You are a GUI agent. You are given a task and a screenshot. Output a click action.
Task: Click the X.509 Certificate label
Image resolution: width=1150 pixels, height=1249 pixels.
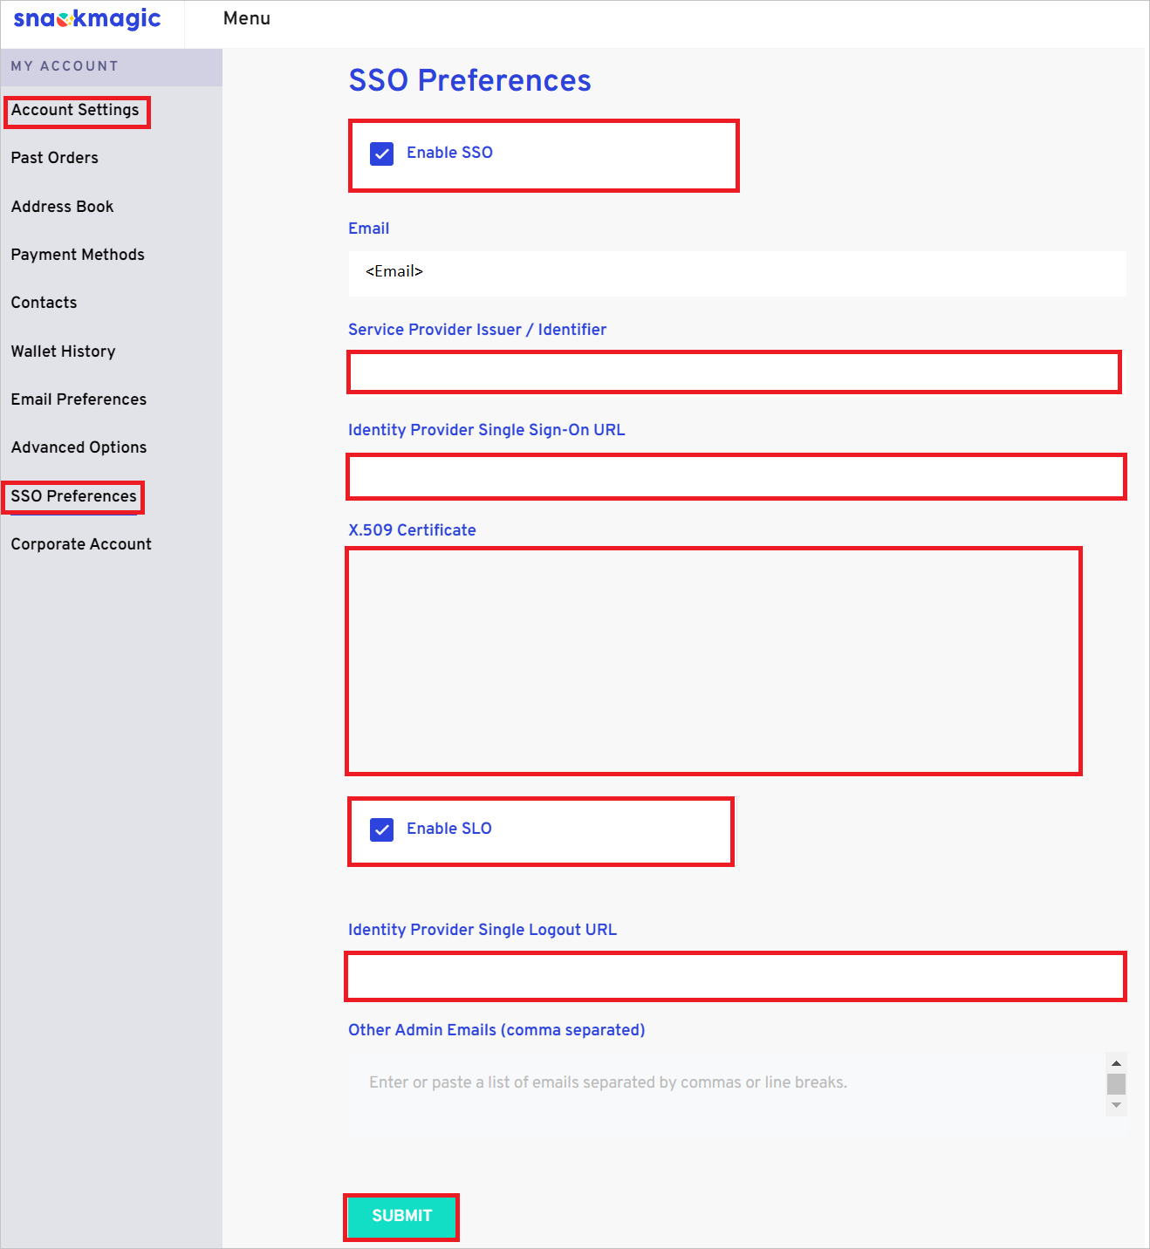pyautogui.click(x=412, y=530)
